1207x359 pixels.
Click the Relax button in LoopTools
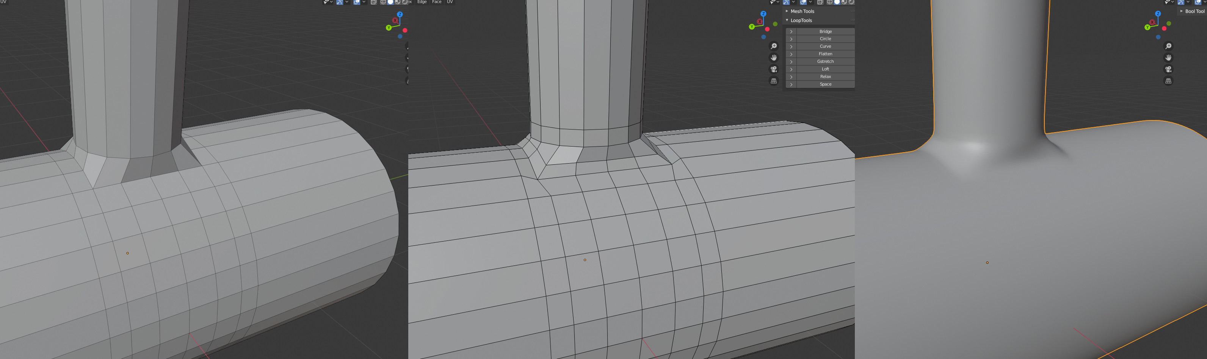[x=826, y=76]
